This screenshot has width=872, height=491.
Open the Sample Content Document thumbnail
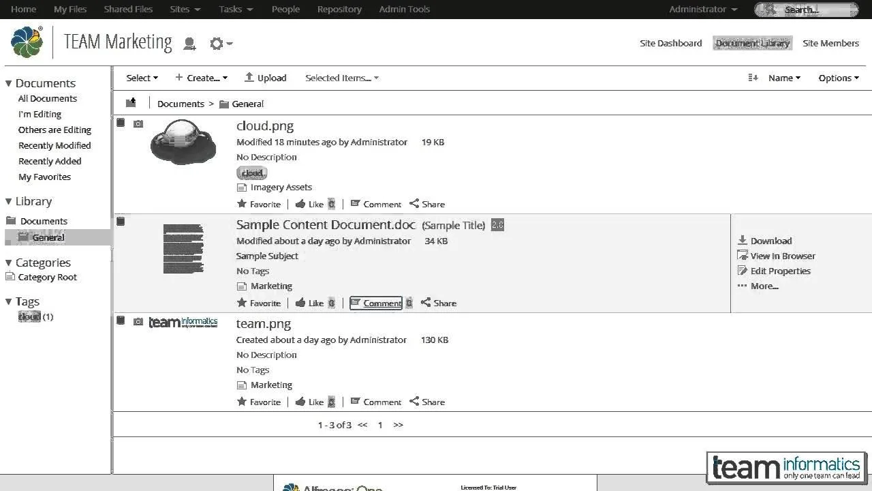pos(183,249)
